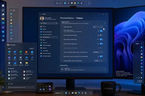The height and width of the screenshot is (96, 145).
Task: Turn off Small taskbar buttons toggle
Action: (x=101, y=31)
